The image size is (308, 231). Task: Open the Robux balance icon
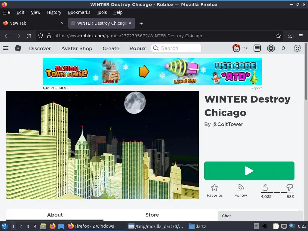(x=271, y=48)
